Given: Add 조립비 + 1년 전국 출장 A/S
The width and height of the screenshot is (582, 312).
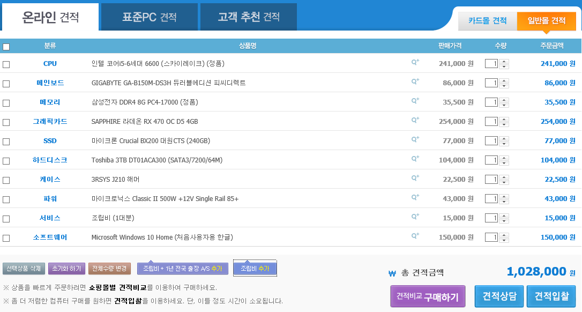Looking at the screenshot, I should tap(183, 269).
